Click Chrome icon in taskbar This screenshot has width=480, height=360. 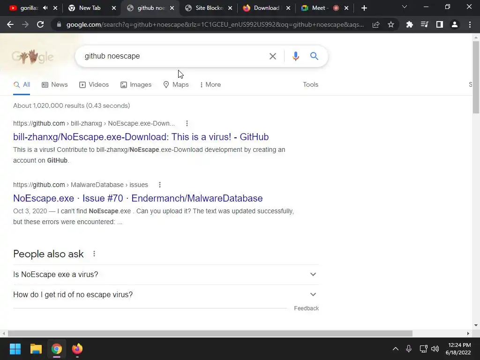57,349
